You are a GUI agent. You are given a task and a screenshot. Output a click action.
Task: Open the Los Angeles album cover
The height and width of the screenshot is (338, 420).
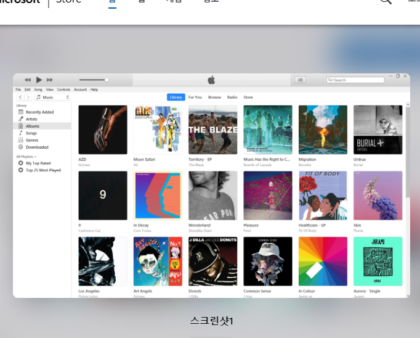(103, 262)
